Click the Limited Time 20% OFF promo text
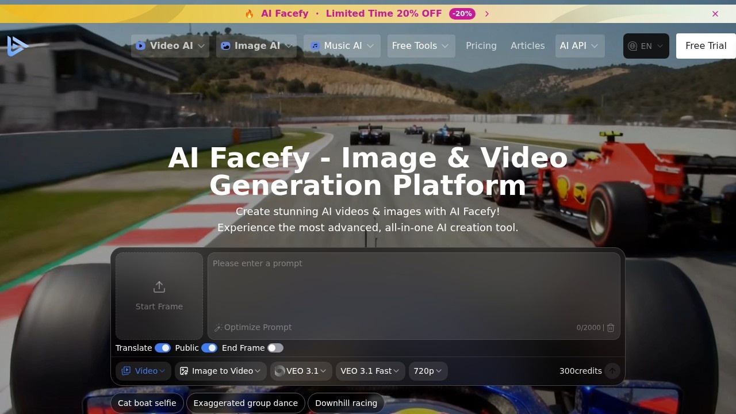Image resolution: width=736 pixels, height=414 pixels. point(384,14)
